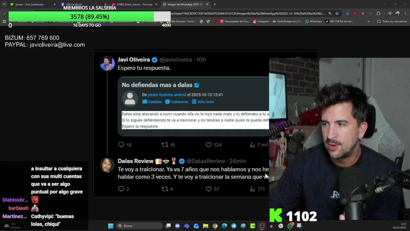This screenshot has width=410, height=231.
Task: Open the MyAirBridge.com bookmark
Action: pyautogui.click(x=287, y=21)
